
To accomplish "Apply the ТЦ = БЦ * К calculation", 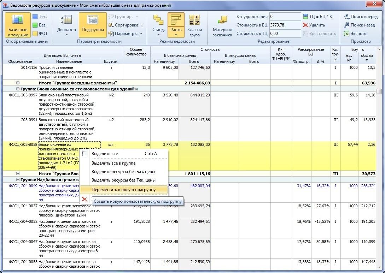I will [x=318, y=17].
